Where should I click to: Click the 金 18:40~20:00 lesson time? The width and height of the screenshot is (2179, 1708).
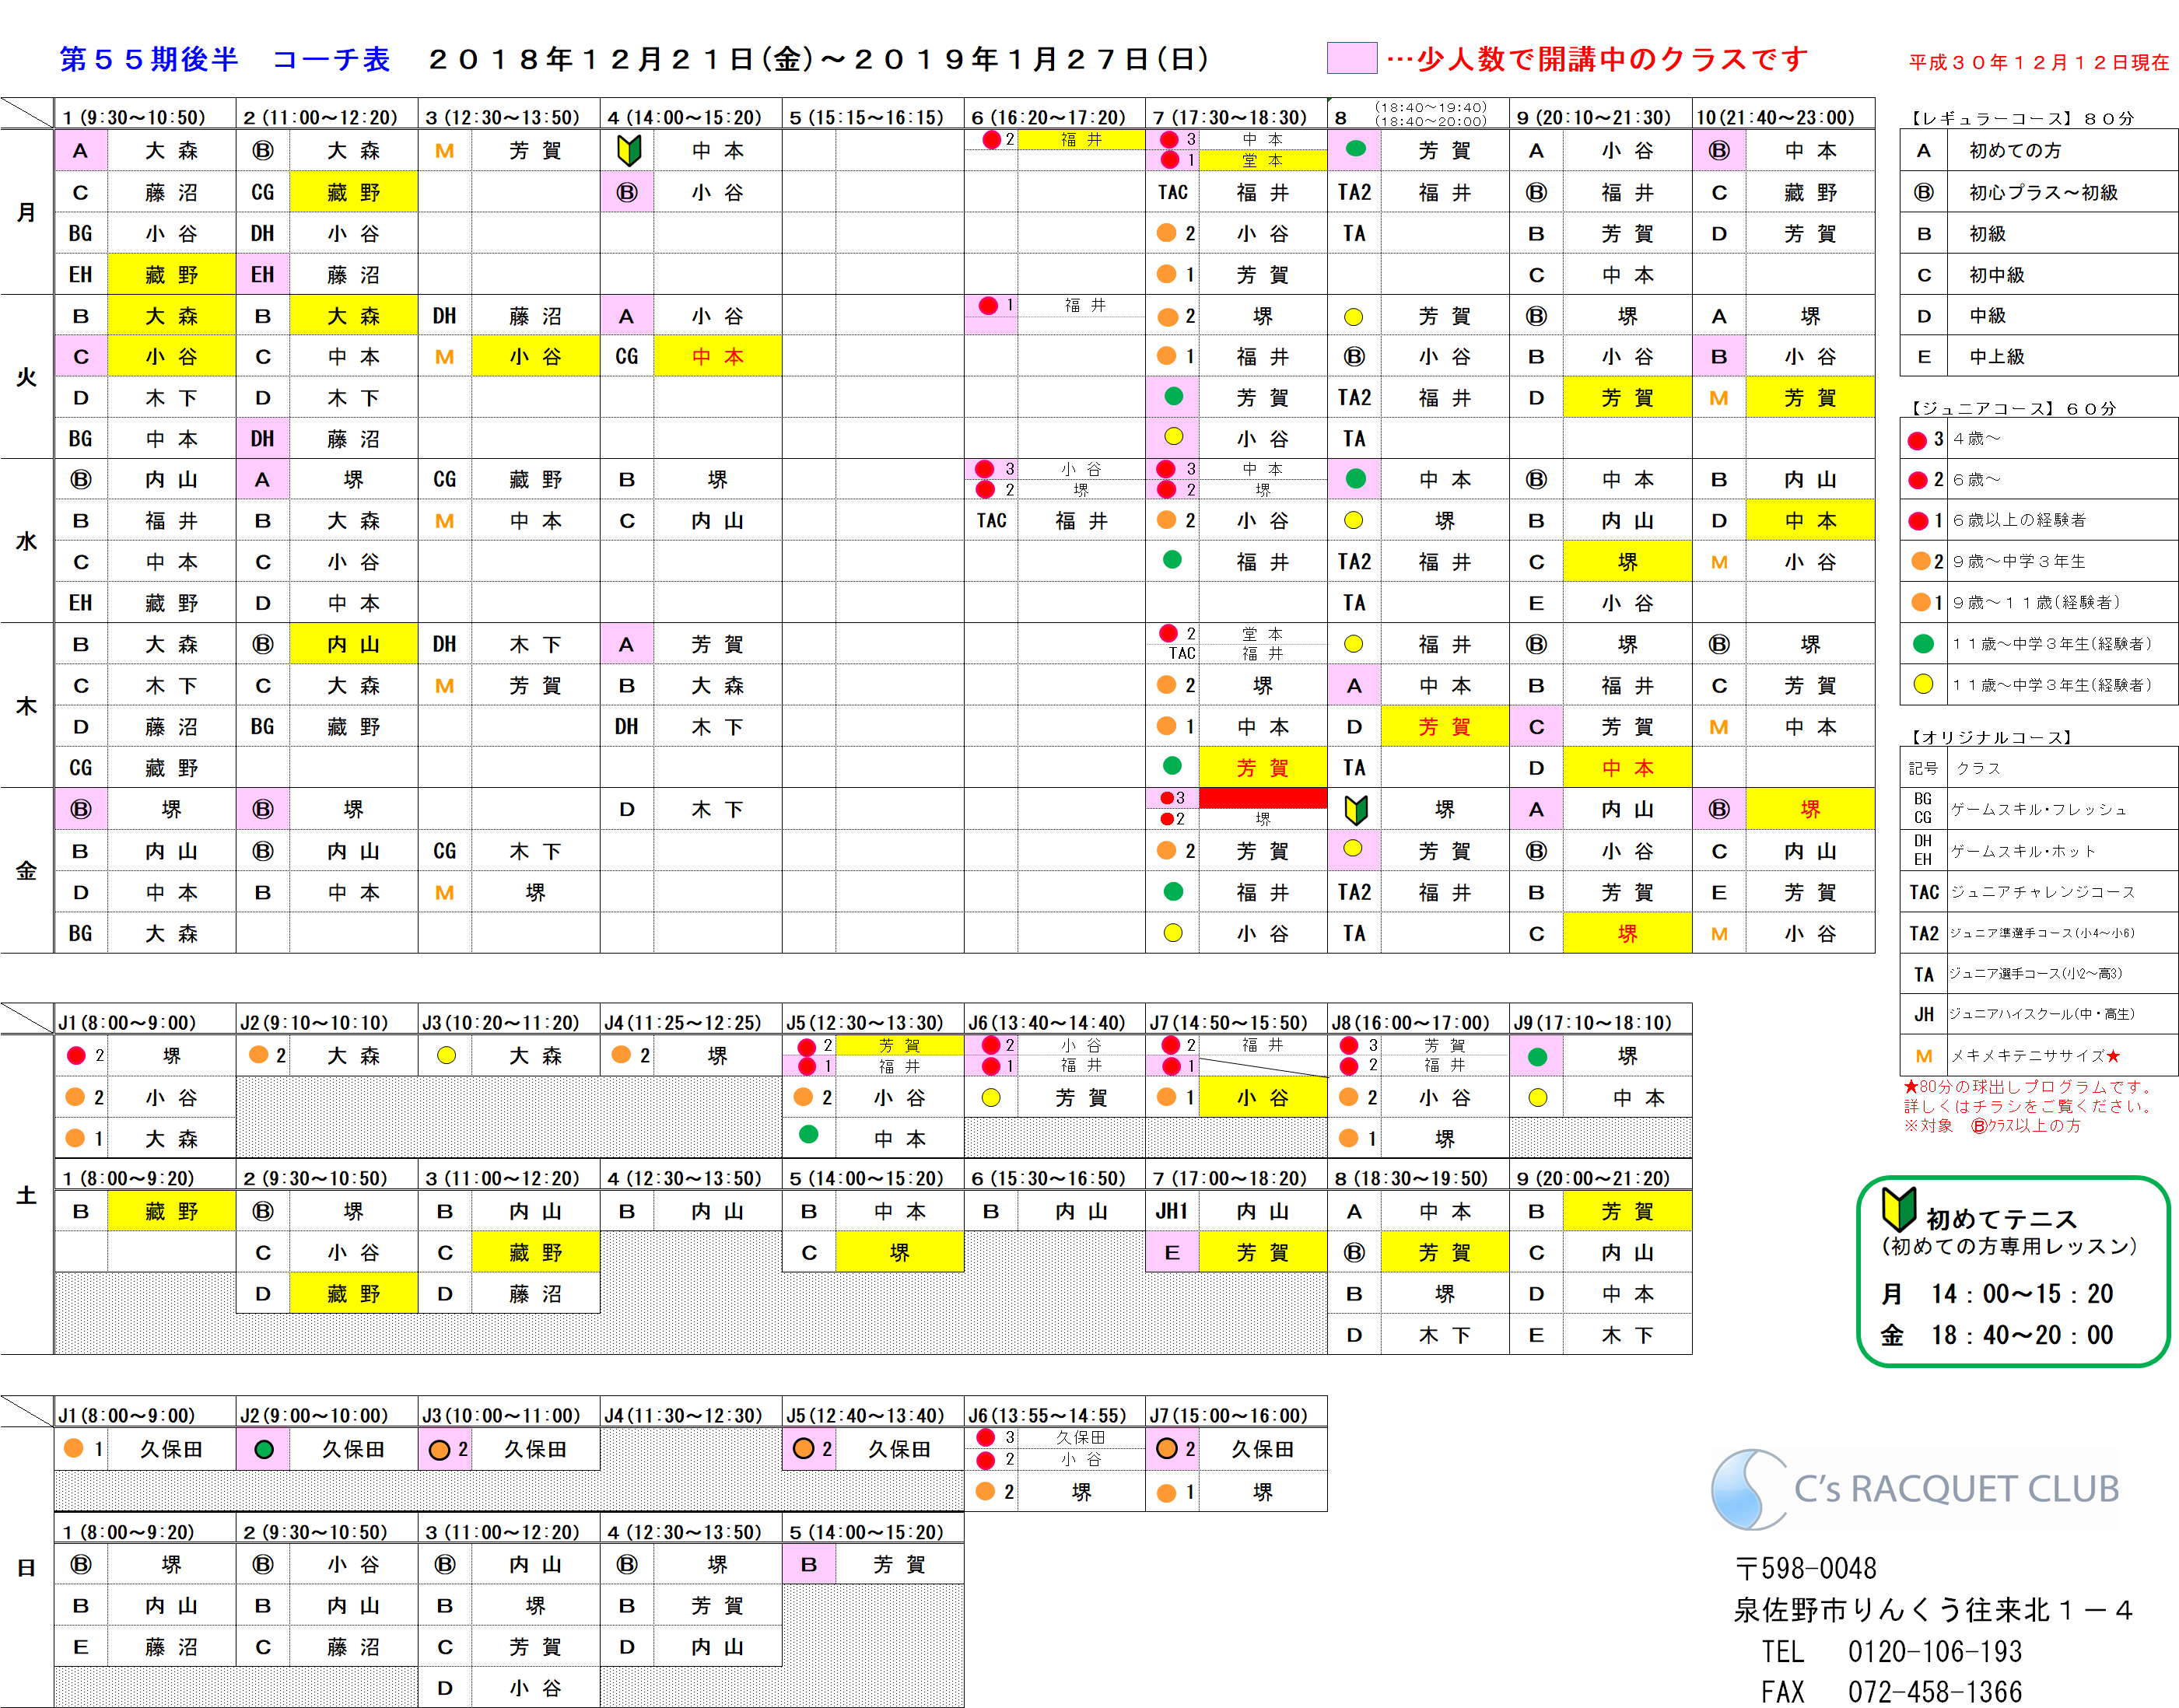1997,1335
